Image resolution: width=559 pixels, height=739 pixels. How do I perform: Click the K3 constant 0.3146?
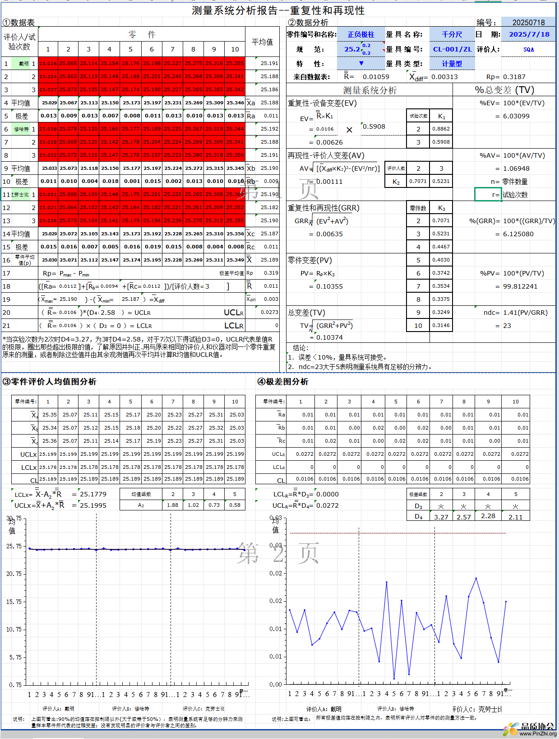pos(441,326)
